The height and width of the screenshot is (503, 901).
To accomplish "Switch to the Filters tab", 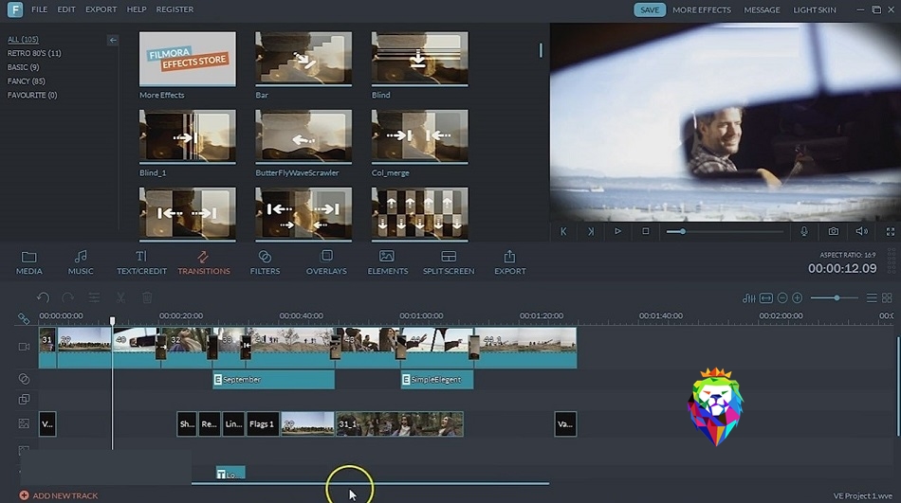I will pos(265,262).
